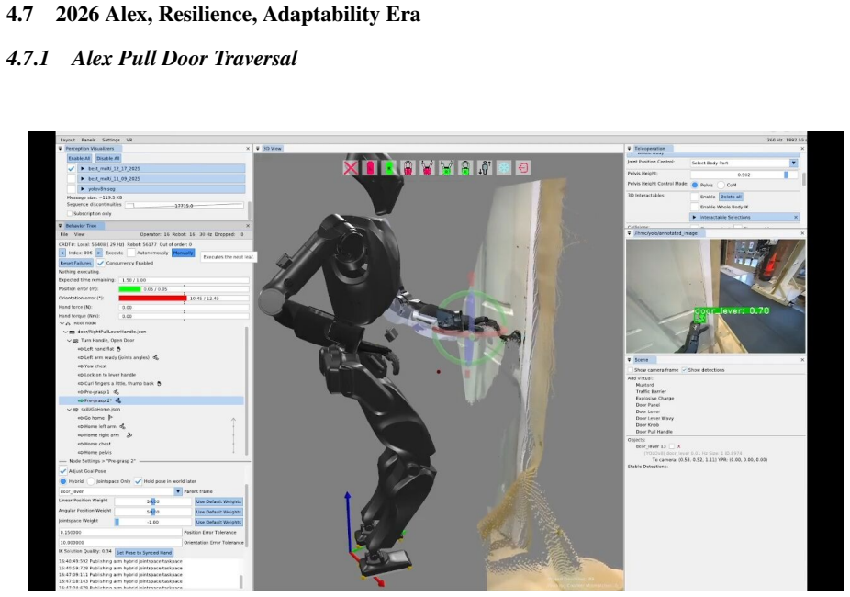
Task: Remove the Interactable Selections section via its X
Action: (x=796, y=217)
